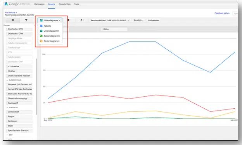Viewport: 242px width, 145px height.
Task: Click the Google AdWords logo
Action: click(17, 4)
